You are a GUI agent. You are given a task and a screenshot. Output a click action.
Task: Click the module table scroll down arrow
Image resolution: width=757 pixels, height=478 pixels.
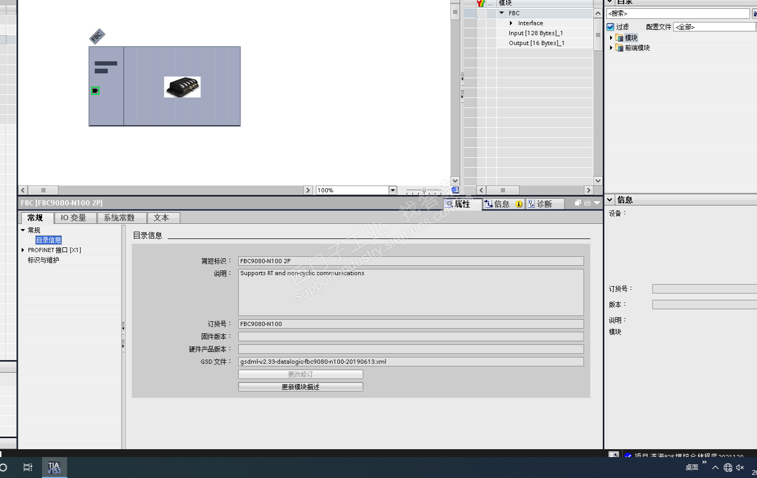tap(598, 181)
